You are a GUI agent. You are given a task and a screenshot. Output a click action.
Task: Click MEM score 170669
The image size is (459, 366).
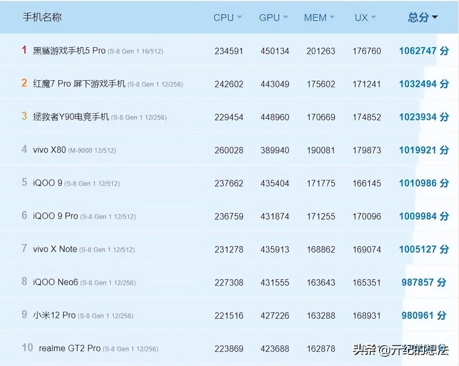321,117
